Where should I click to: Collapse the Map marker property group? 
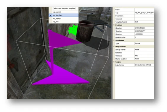[114, 46]
